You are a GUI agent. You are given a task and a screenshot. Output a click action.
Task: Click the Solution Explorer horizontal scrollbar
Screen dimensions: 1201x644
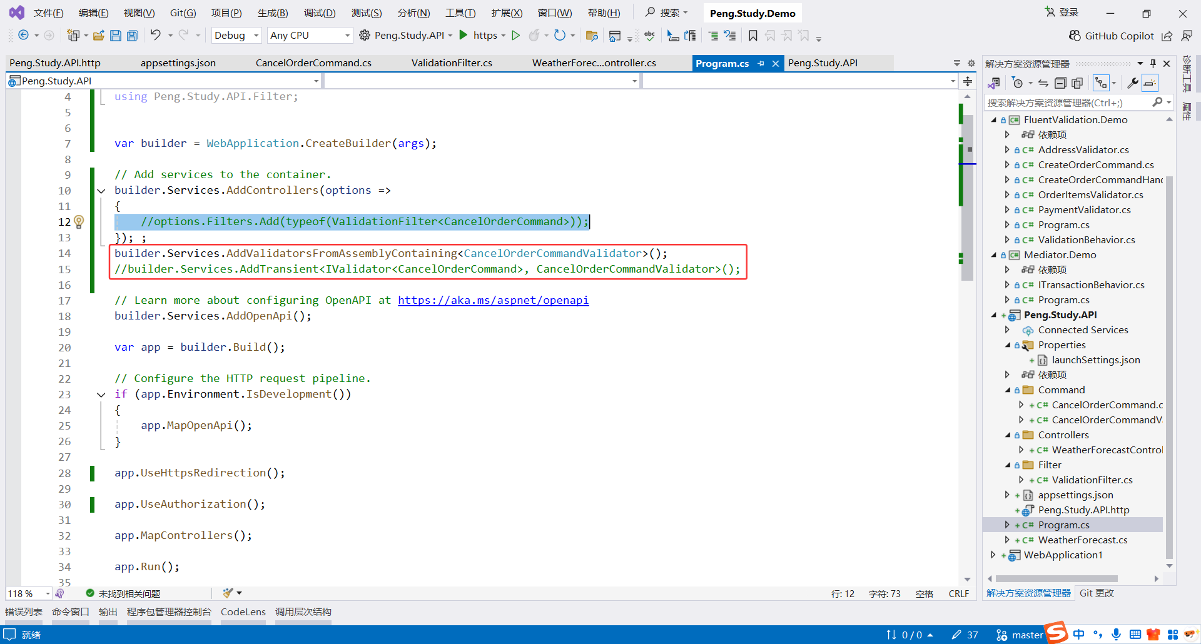1057,579
